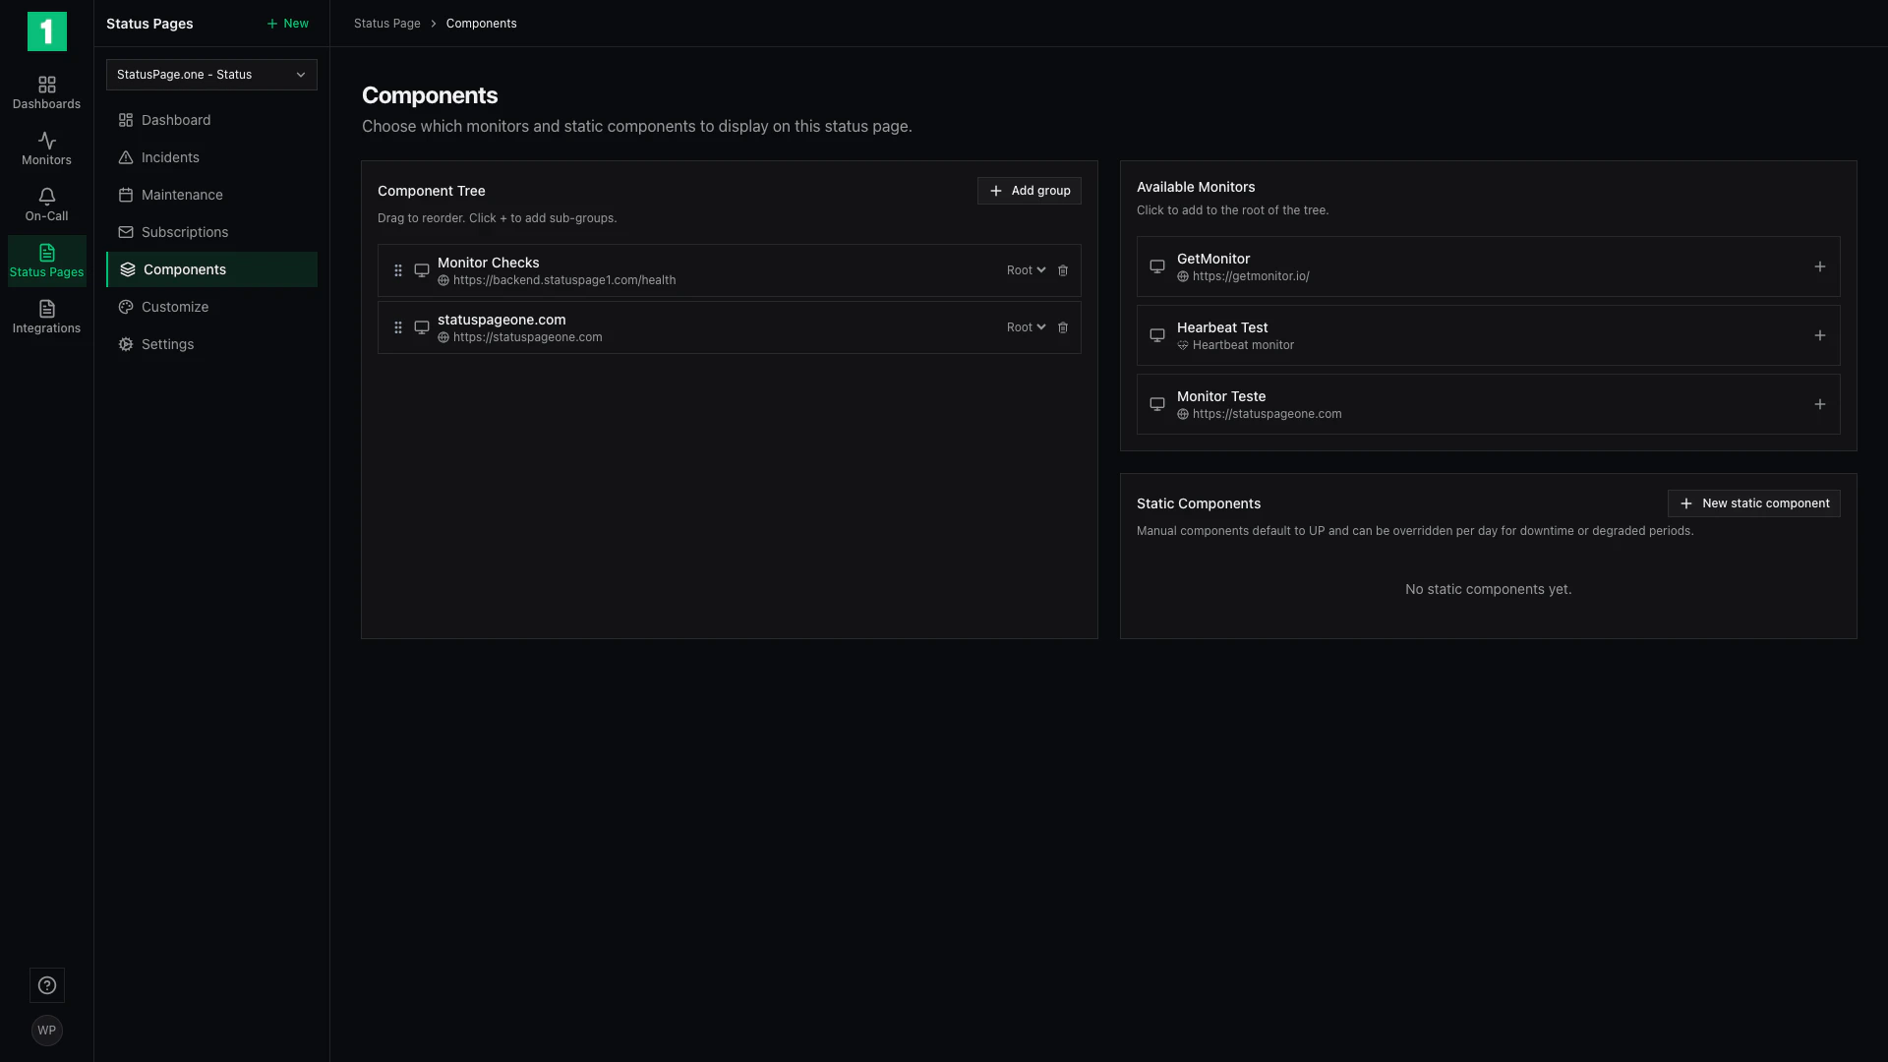Click the Status Page breadcrumb link
Image resolution: width=1888 pixels, height=1062 pixels.
click(x=386, y=24)
